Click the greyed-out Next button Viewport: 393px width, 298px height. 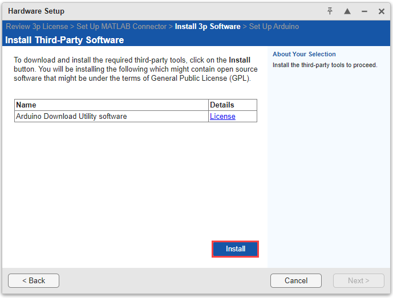tap(358, 280)
